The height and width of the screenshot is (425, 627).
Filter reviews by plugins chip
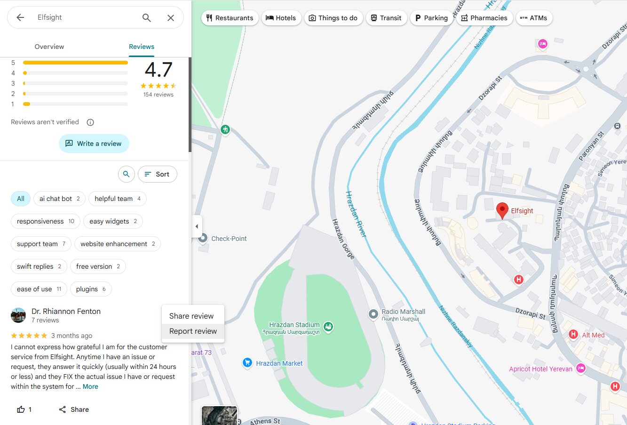click(91, 289)
